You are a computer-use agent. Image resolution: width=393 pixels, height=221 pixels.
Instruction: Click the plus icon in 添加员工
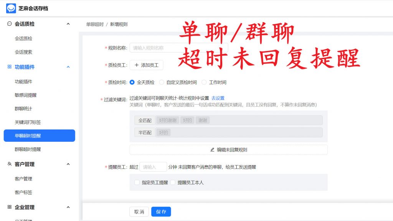(x=137, y=65)
